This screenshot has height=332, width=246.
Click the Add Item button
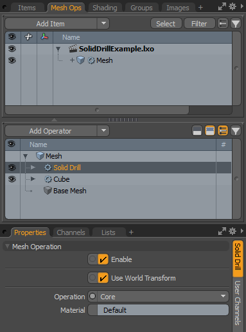(x=51, y=24)
